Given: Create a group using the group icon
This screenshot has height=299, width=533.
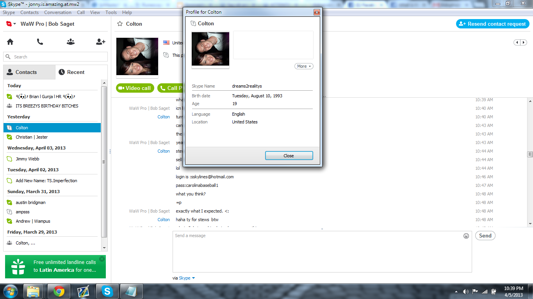Looking at the screenshot, I should pyautogui.click(x=70, y=42).
